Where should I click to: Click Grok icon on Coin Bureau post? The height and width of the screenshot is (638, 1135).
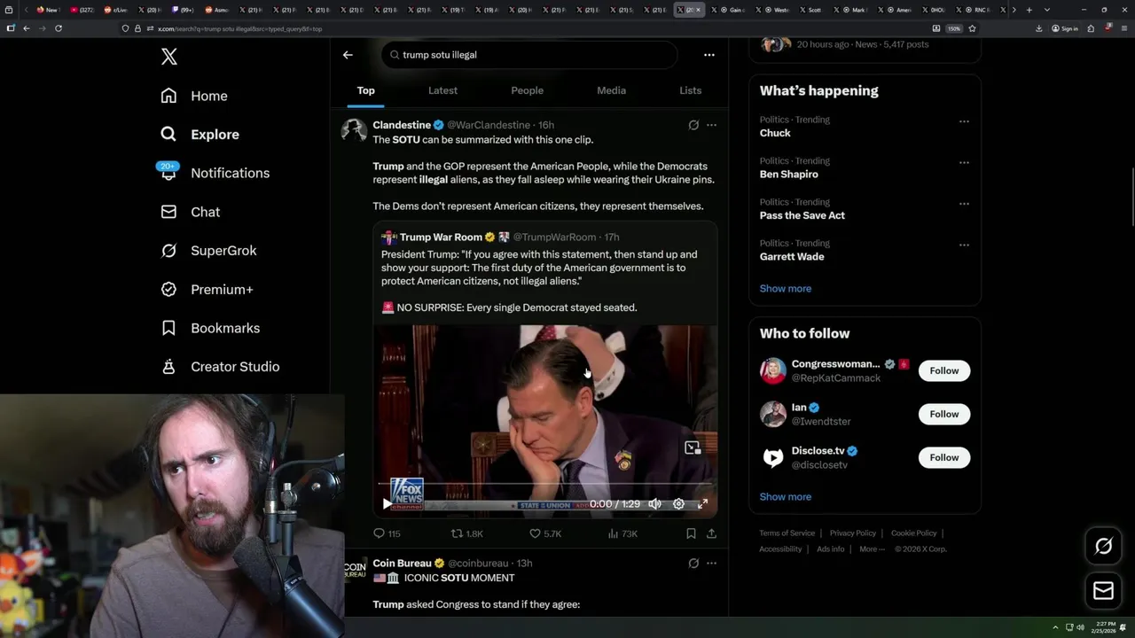click(693, 563)
